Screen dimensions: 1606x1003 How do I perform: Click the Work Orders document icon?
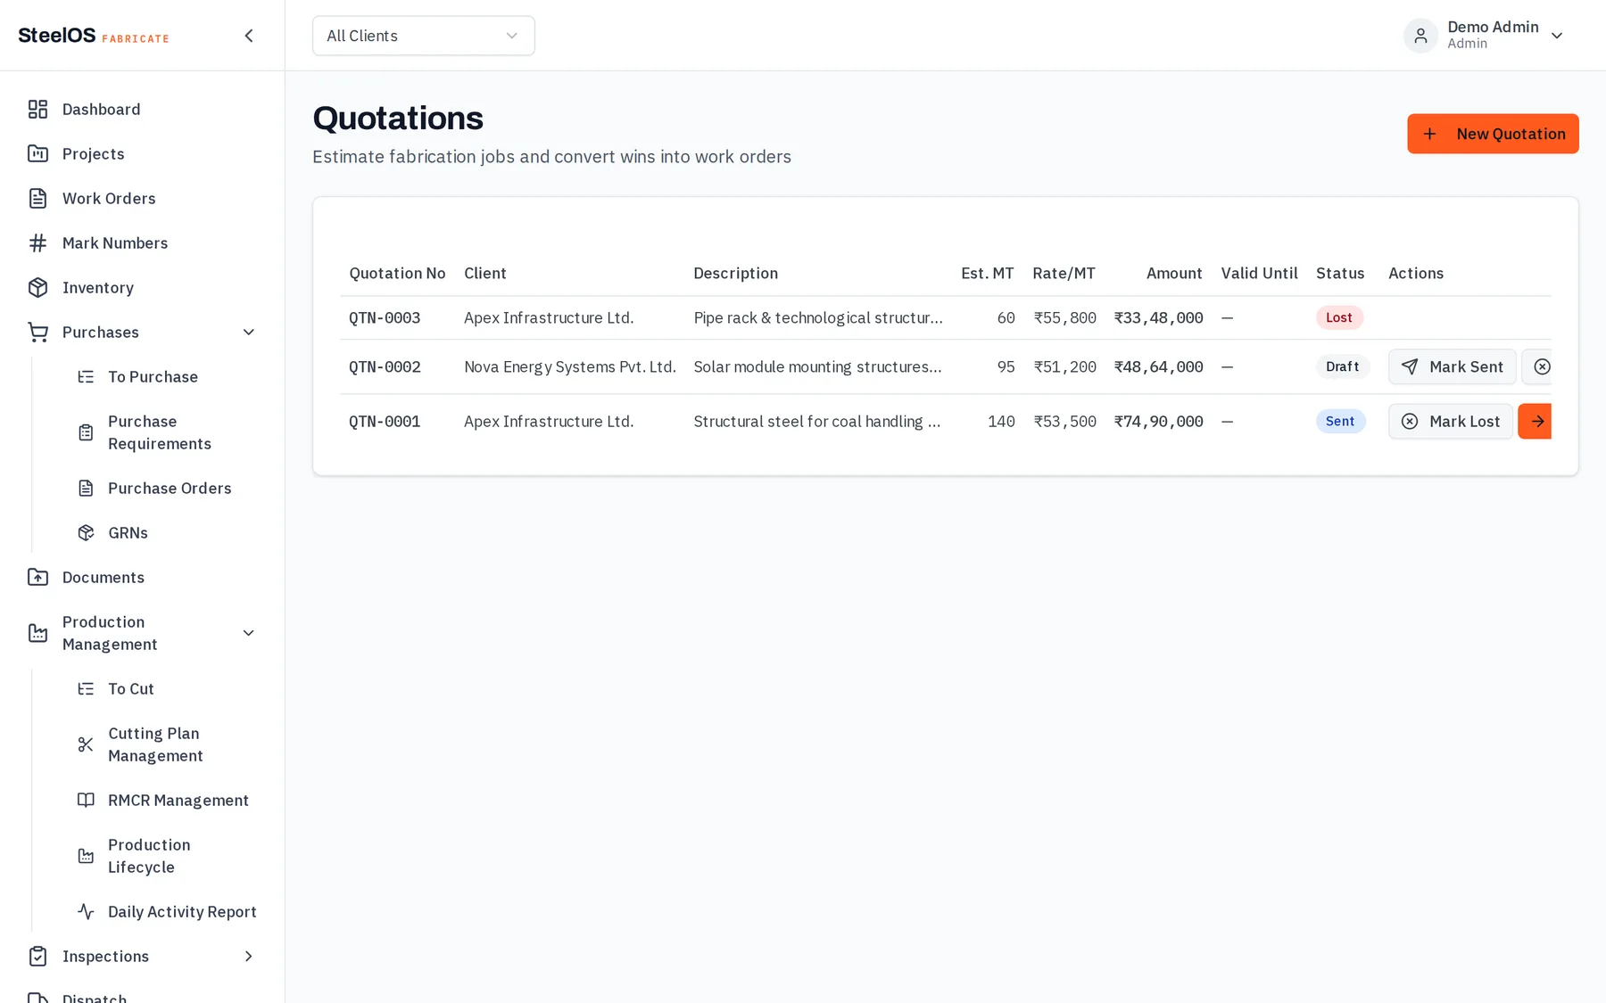pyautogui.click(x=37, y=198)
